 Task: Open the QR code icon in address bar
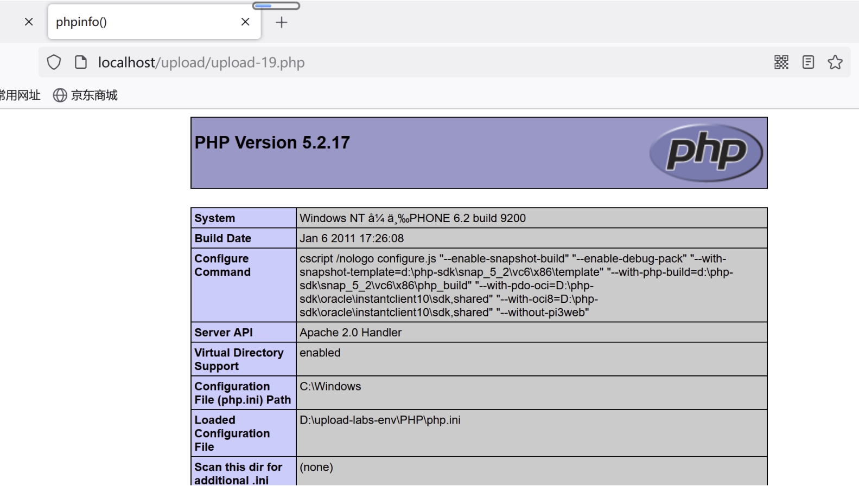(x=781, y=62)
